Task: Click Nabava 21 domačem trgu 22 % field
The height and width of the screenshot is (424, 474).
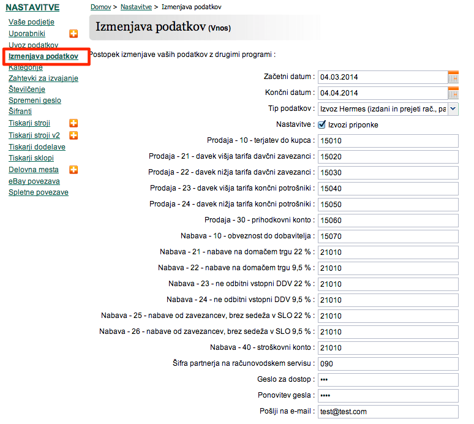Action: coord(388,252)
